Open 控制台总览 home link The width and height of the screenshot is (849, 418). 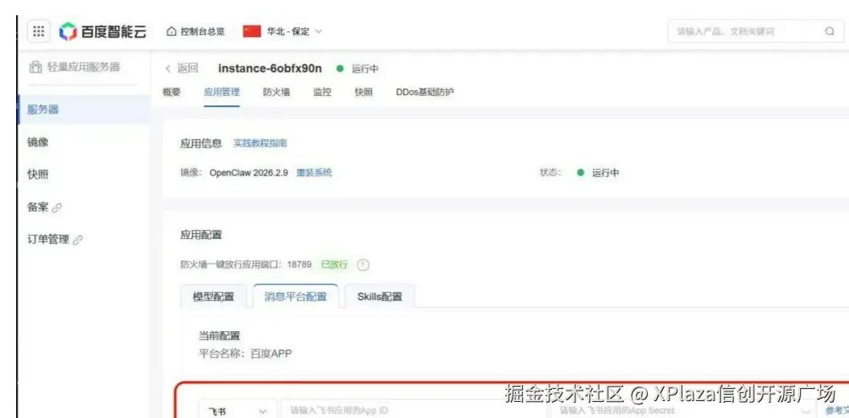196,31
